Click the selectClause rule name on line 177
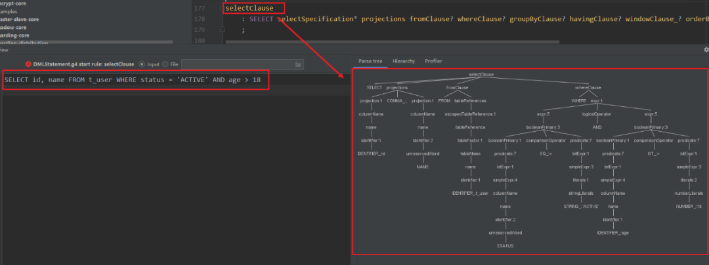This screenshot has height=265, width=709. [249, 8]
